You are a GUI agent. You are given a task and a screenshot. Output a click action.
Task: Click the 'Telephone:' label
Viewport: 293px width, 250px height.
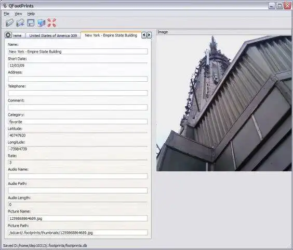[x=17, y=86]
